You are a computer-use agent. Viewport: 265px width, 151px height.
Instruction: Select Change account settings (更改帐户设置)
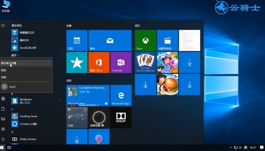click(x=26, y=63)
